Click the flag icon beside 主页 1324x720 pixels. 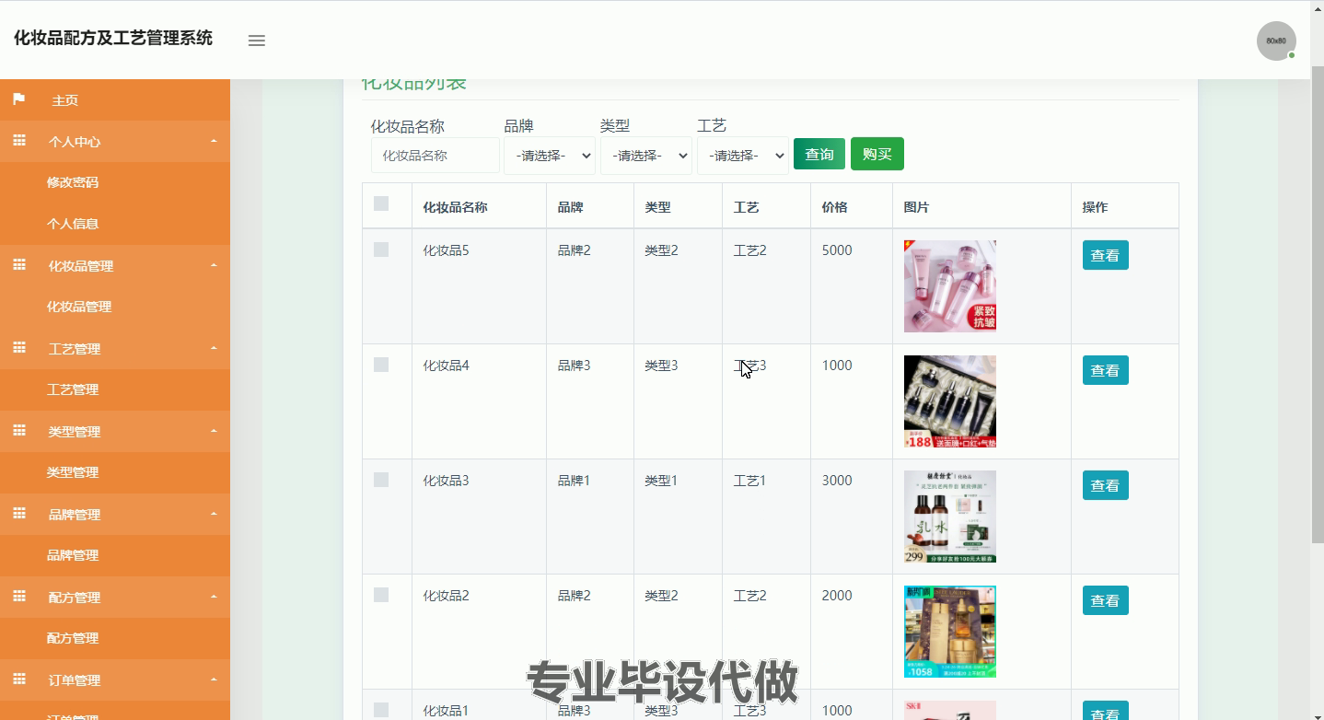pyautogui.click(x=18, y=99)
